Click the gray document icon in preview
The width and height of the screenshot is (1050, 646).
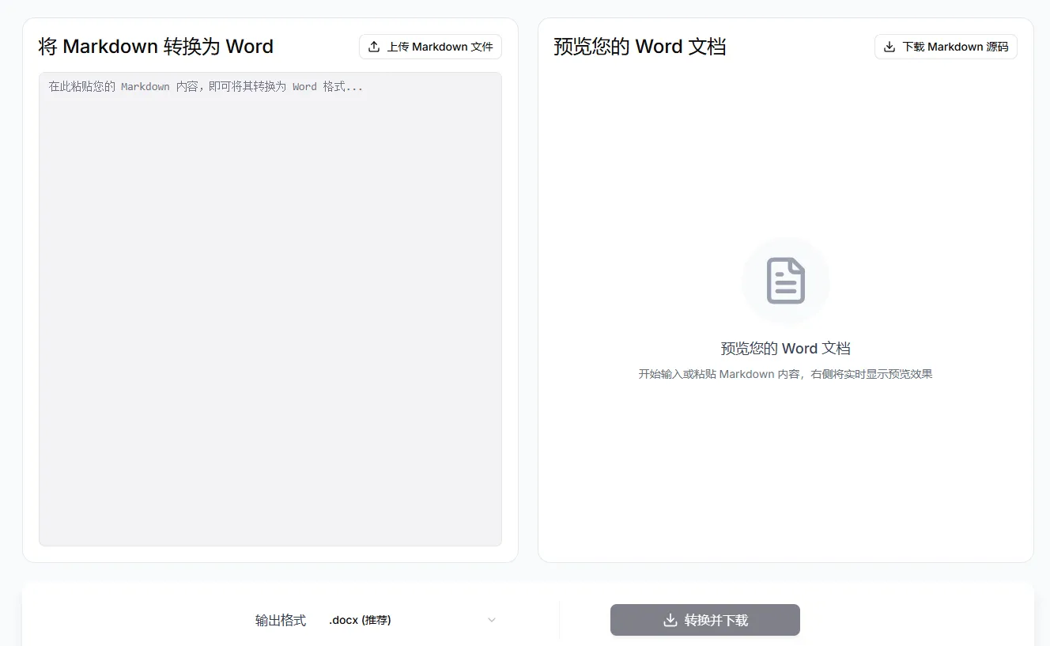tap(785, 281)
